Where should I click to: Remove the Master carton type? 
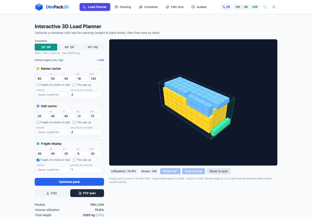click(x=101, y=69)
